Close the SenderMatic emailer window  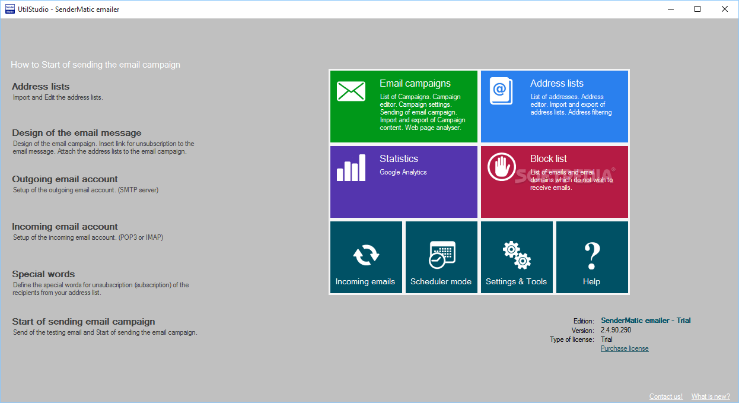pyautogui.click(x=725, y=9)
